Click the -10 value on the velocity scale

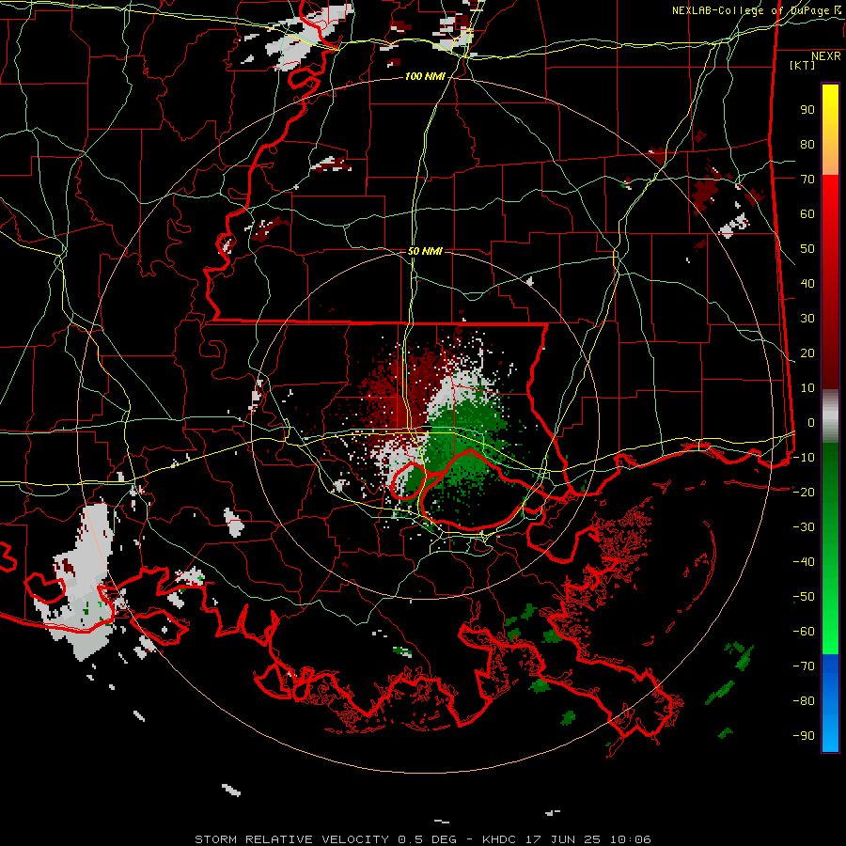[x=804, y=458]
